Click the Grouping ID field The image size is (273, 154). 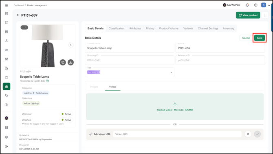coord(129,60)
